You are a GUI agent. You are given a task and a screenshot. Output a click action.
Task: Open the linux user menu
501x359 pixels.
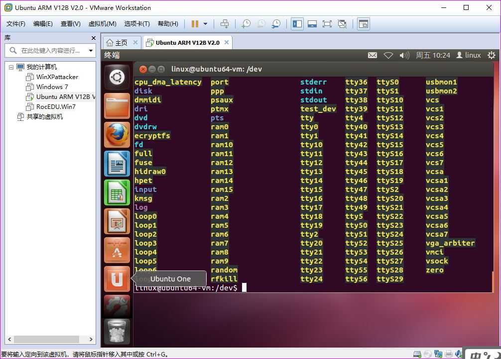(469, 55)
